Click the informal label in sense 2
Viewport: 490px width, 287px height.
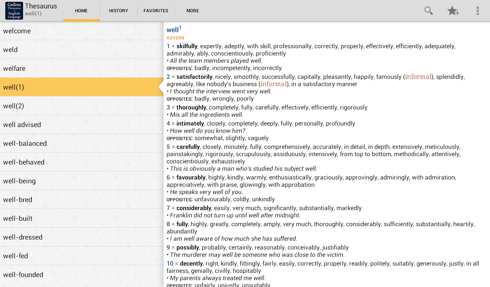click(x=418, y=77)
